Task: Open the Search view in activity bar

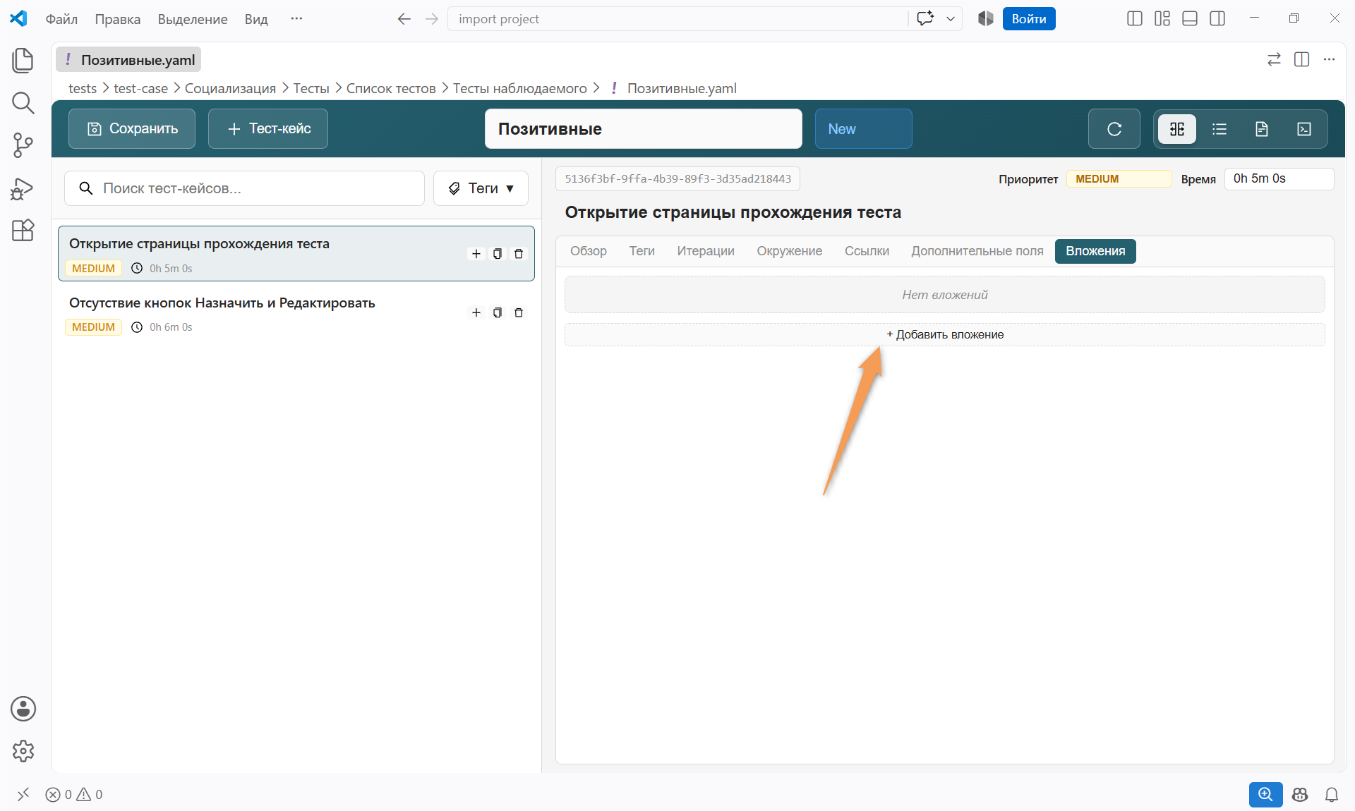Action: coord(23,103)
